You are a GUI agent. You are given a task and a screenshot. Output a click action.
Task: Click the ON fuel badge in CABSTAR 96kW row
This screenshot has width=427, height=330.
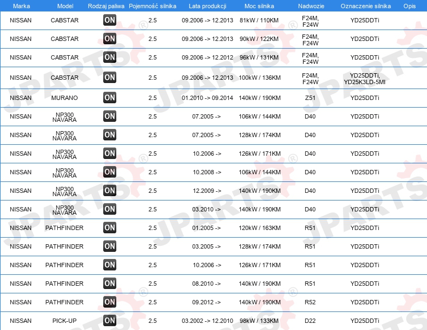tap(110, 57)
